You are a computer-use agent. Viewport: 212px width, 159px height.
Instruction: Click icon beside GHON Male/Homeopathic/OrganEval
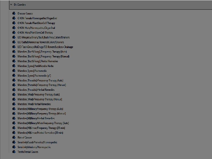[x=14, y=28]
